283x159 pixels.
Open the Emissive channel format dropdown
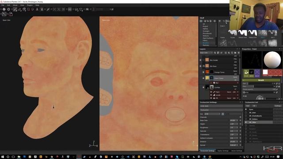tap(234, 142)
